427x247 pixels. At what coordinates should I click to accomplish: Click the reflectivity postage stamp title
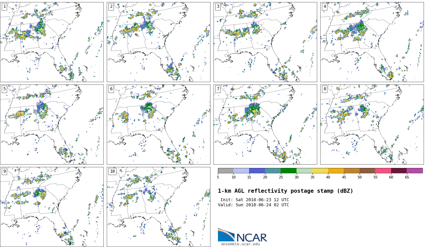coord(285,191)
